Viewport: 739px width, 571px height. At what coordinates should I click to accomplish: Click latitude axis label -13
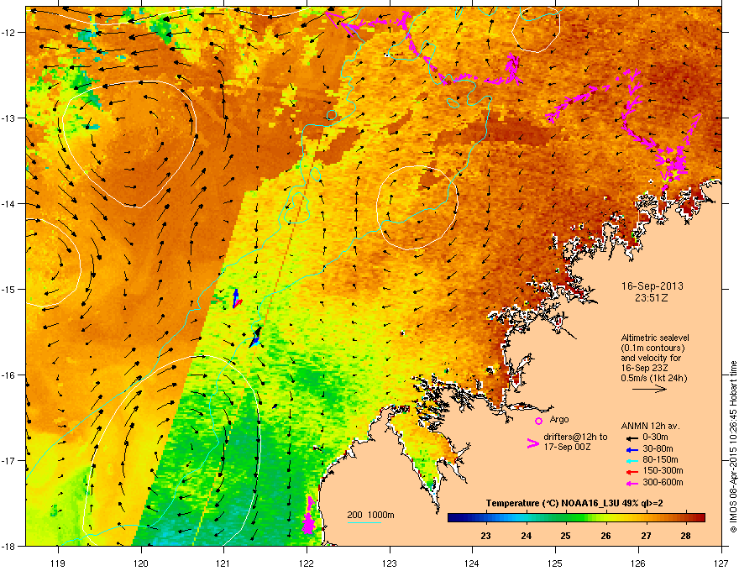point(8,118)
